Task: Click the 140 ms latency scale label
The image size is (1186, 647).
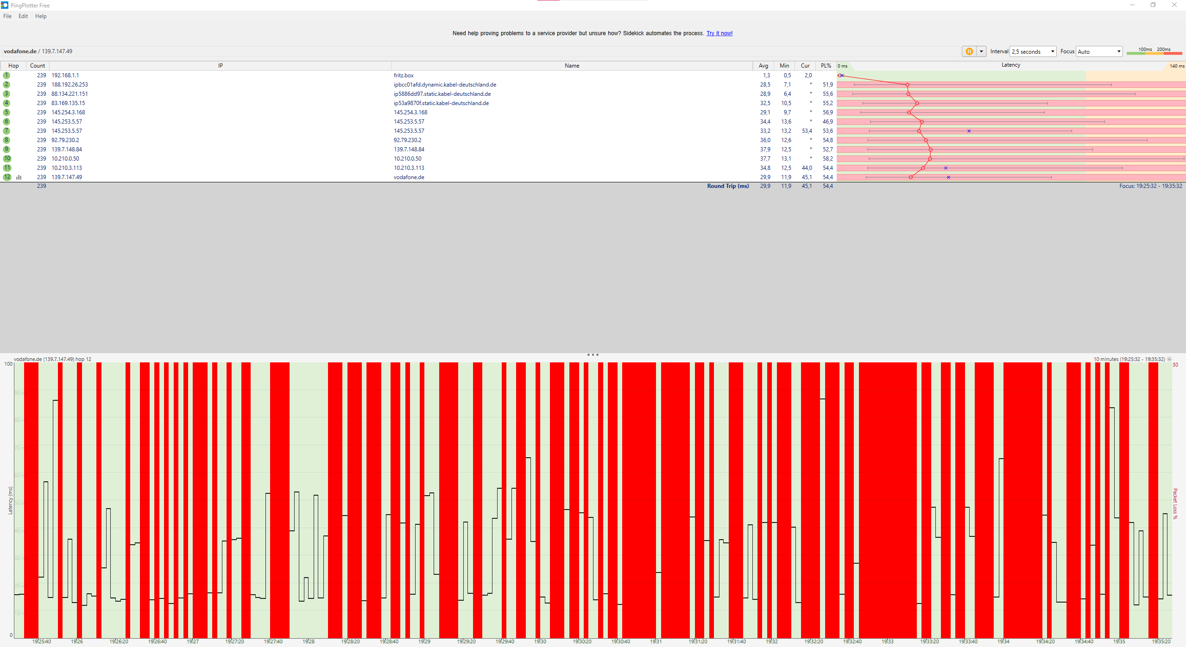Action: coord(1177,66)
